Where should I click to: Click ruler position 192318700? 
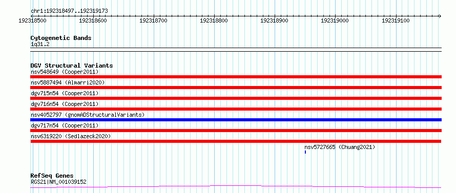tap(154, 20)
